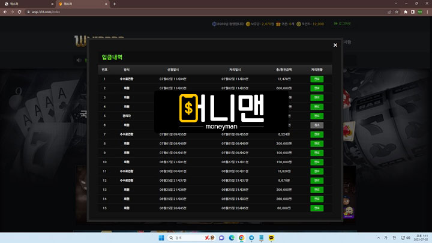
Task: Click the gold coin balance icon
Action: [248, 24]
